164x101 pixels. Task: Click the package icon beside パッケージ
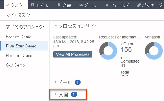coord(139,5)
